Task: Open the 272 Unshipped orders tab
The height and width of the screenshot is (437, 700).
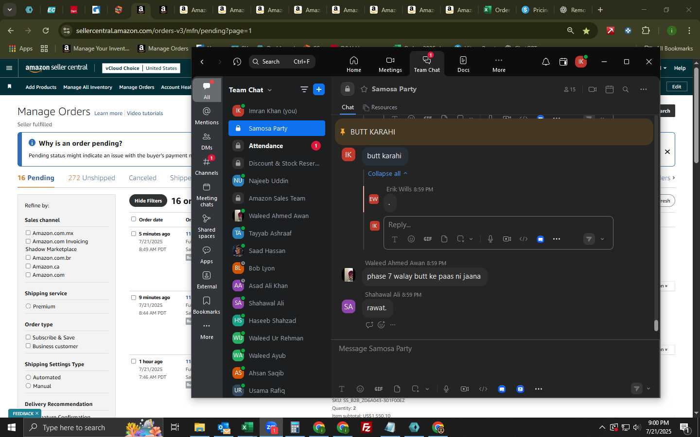Action: click(91, 178)
